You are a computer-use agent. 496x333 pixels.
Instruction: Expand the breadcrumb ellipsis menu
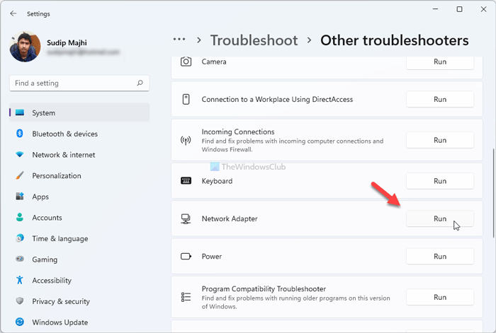(x=179, y=40)
